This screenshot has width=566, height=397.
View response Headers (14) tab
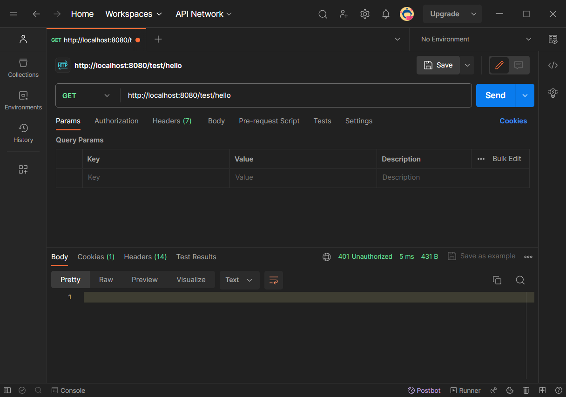[145, 257]
